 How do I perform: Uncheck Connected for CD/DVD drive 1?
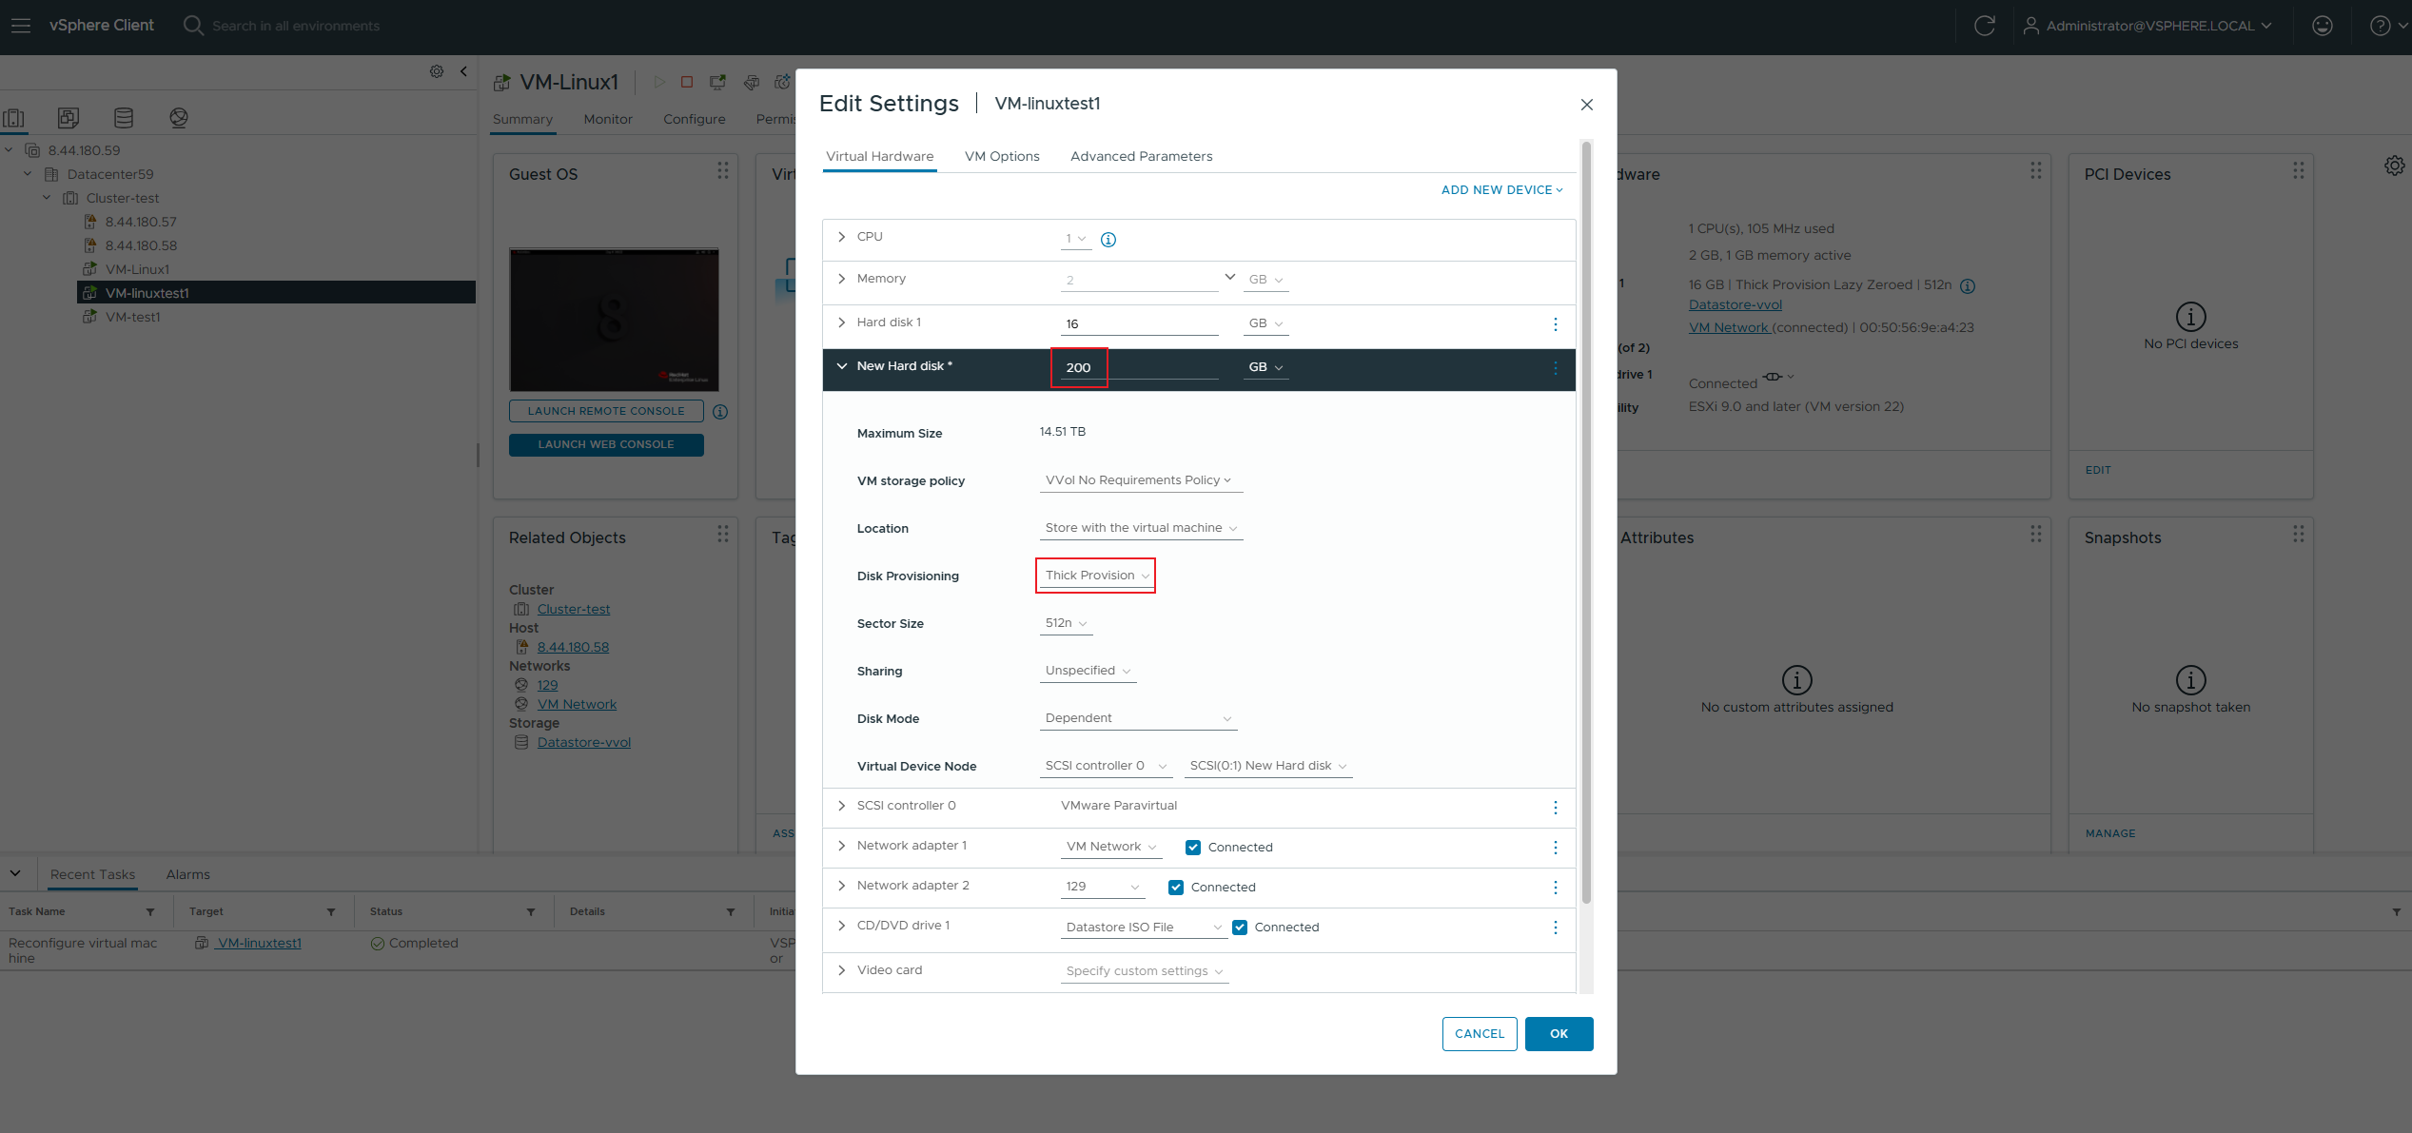pos(1240,928)
